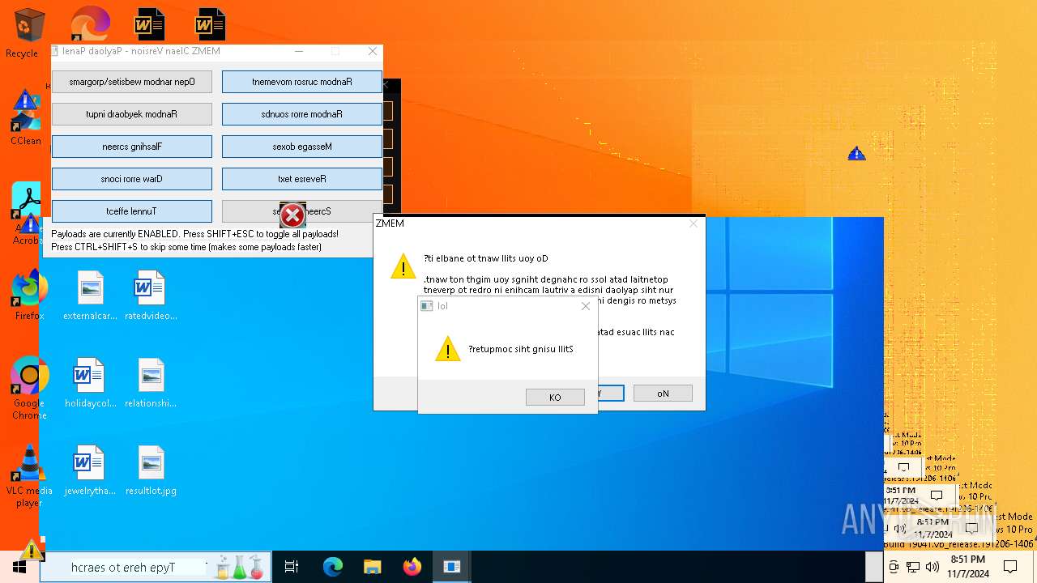The height and width of the screenshot is (583, 1037).
Task: Click the '?retupmoc siht gnisu llitS' message text
Action: pyautogui.click(x=521, y=349)
